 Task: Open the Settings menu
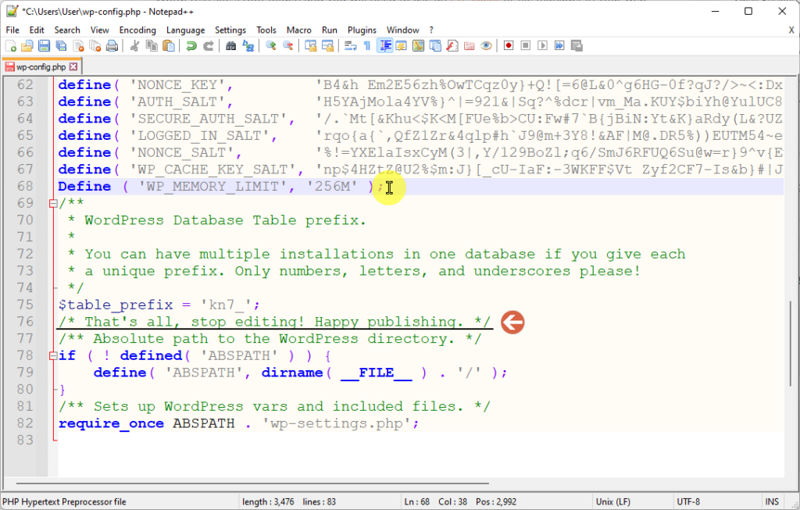pyautogui.click(x=230, y=30)
